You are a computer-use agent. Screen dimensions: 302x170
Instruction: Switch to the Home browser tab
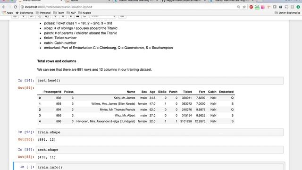[x=88, y=1]
